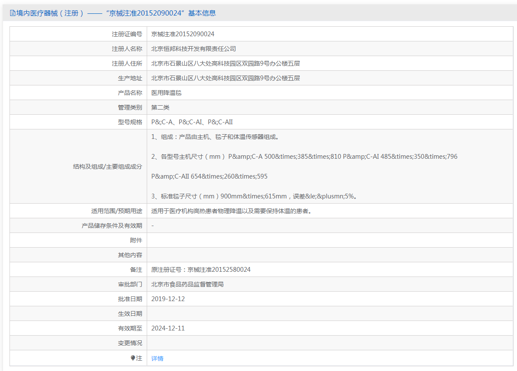Select text 原注册证号：京械注准20152580024
Image resolution: width=517 pixels, height=371 pixels.
[x=201, y=270]
